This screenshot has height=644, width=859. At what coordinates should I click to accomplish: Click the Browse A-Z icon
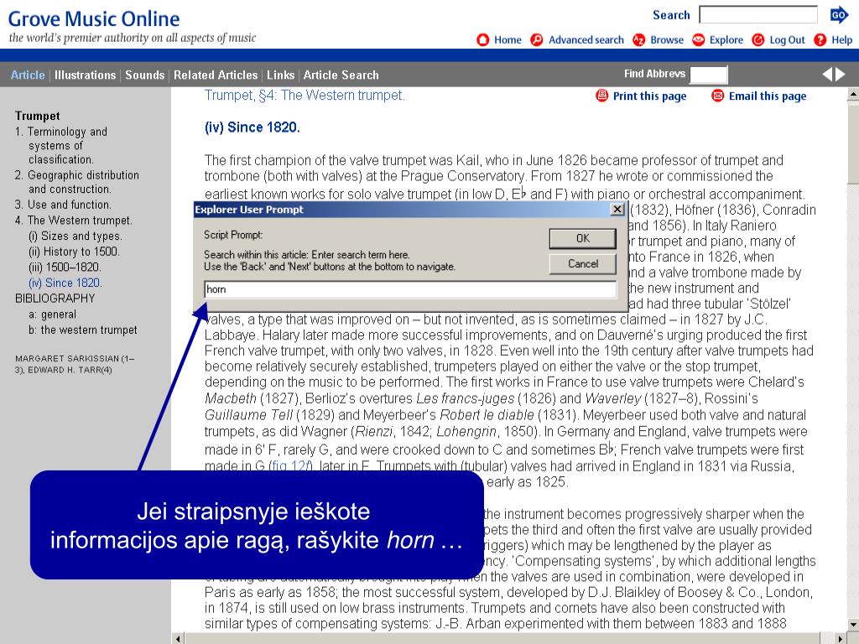tap(638, 40)
